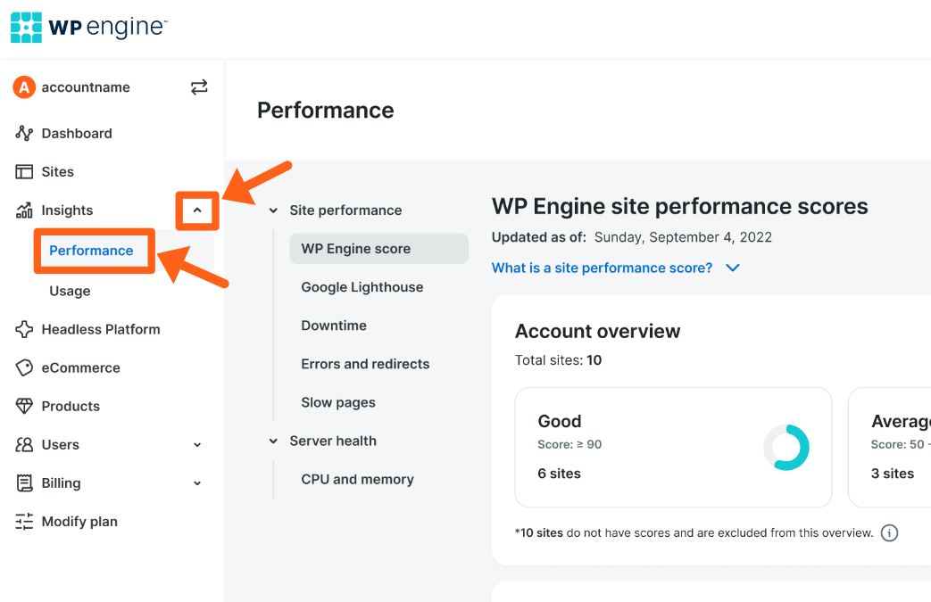Image resolution: width=931 pixels, height=602 pixels.
Task: Click the Headless Platform icon
Action: point(24,329)
